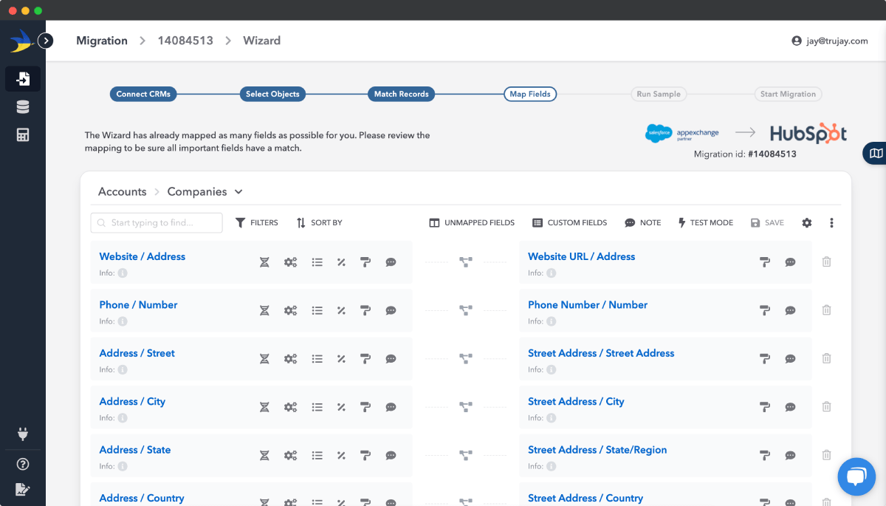
Task: Click paint roller icon in Address / State source row
Action: click(x=365, y=456)
